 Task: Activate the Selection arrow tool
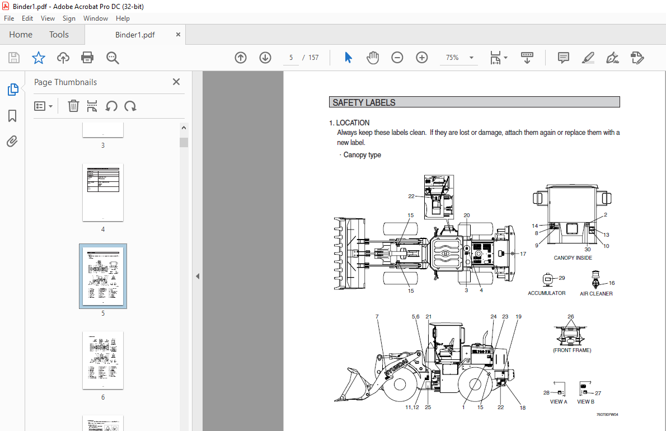pos(348,58)
